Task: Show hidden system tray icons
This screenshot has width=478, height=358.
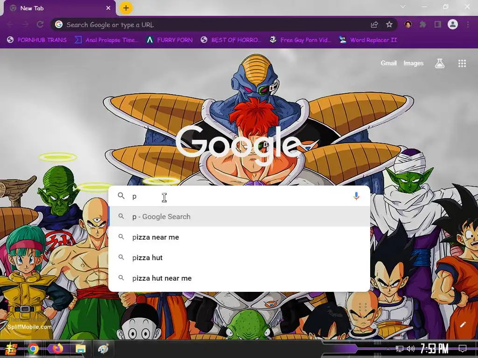Action: (x=388, y=349)
